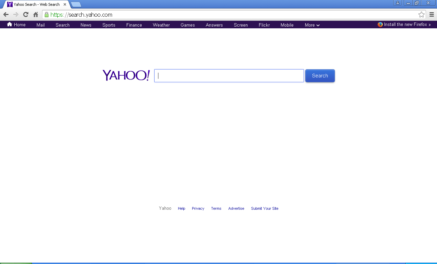437x264 pixels.
Task: Open Finance in the navigation bar
Action: tap(134, 25)
